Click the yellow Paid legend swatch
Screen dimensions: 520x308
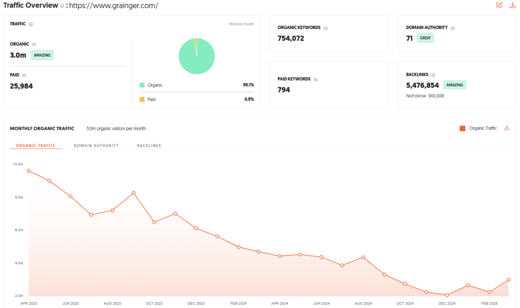(x=142, y=99)
